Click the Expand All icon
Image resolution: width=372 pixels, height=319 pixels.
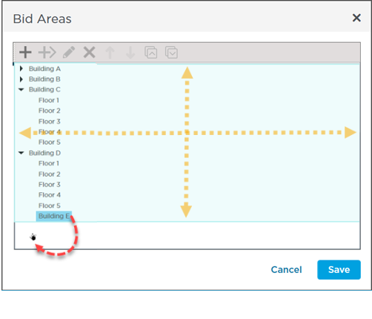pos(171,53)
